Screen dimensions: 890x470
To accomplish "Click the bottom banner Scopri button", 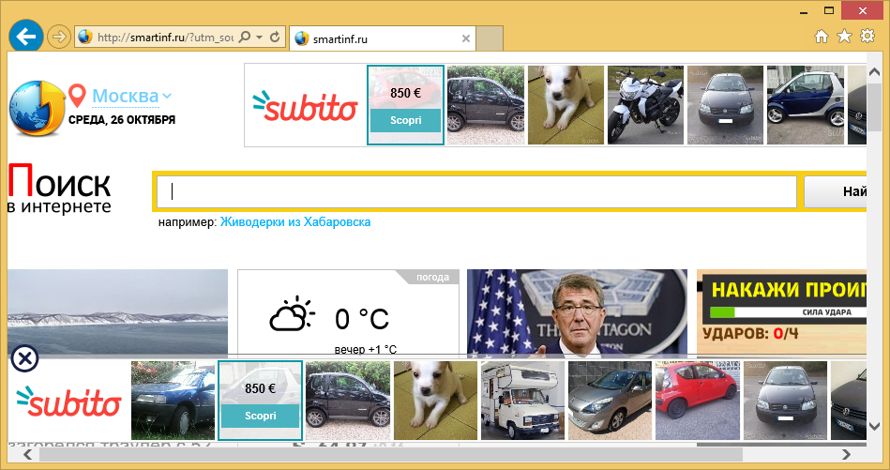I will click(x=260, y=416).
